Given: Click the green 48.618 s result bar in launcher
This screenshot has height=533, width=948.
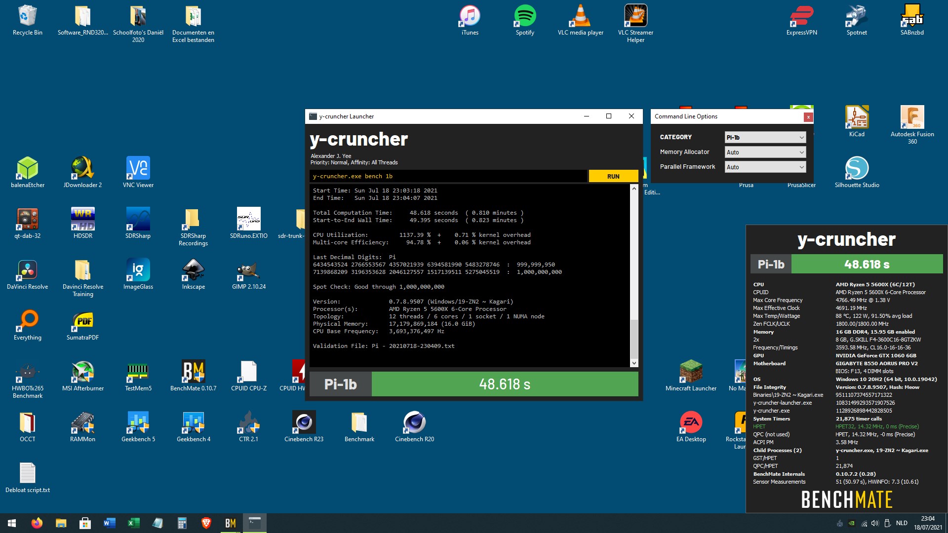Looking at the screenshot, I should 505,384.
